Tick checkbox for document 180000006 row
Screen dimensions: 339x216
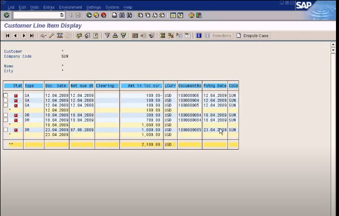[x=6, y=95]
